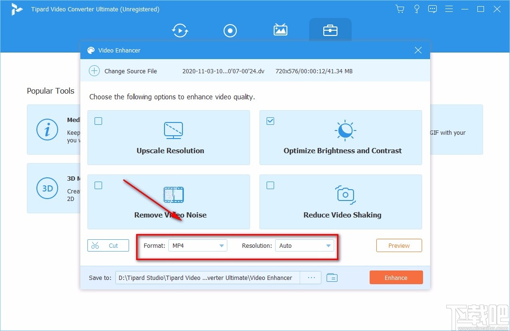Viewport: 510px width, 331px height.
Task: Open the Converter tab icon
Action: click(180, 31)
